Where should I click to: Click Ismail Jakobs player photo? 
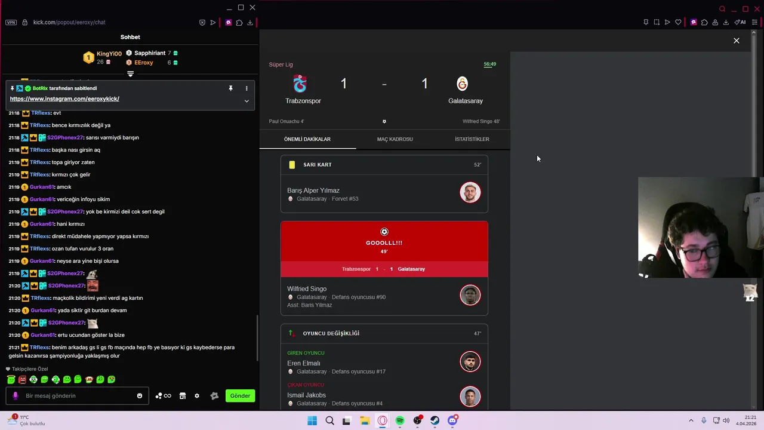pos(470,397)
